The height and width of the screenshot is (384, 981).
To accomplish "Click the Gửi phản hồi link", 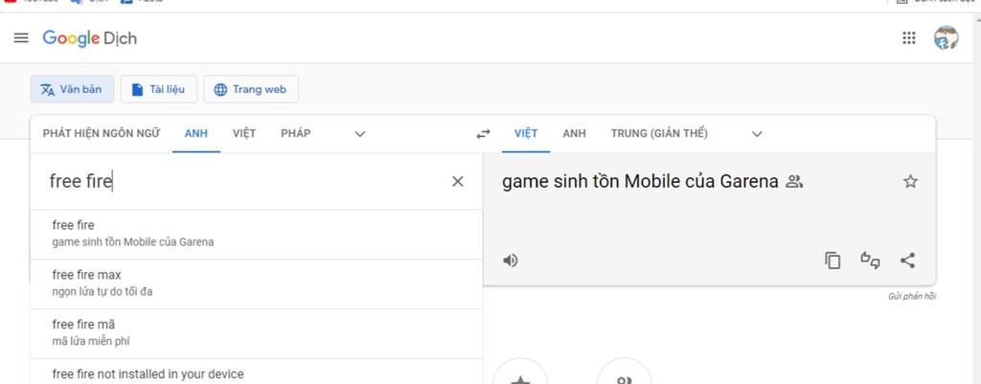I will [911, 296].
